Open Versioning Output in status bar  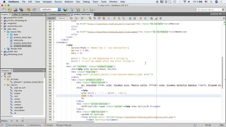pos(14,125)
